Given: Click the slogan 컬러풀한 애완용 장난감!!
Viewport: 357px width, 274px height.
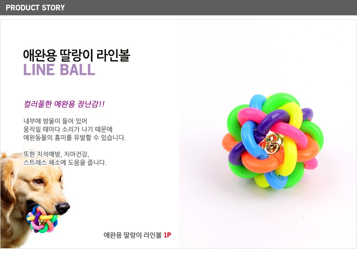Looking at the screenshot, I should pos(64,104).
